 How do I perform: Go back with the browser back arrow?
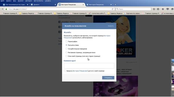pyautogui.click(x=2, y=9)
